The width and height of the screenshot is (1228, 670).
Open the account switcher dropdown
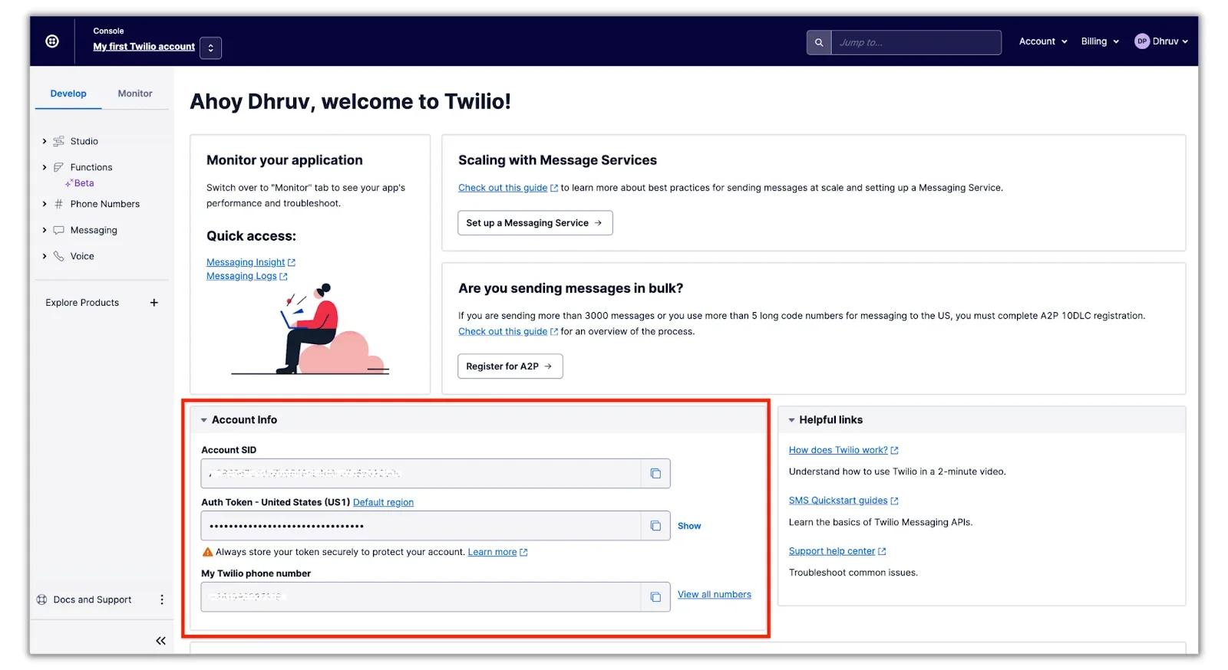[211, 48]
